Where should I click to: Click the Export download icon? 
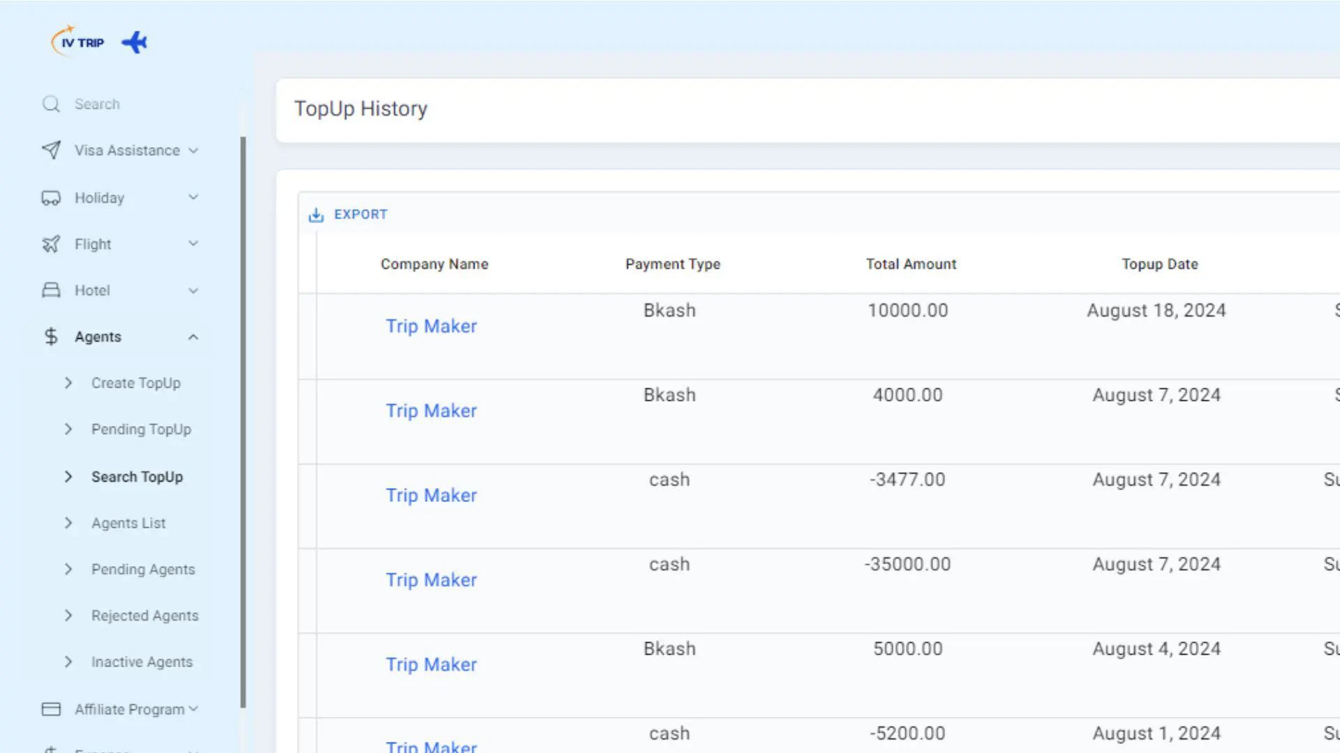point(316,215)
